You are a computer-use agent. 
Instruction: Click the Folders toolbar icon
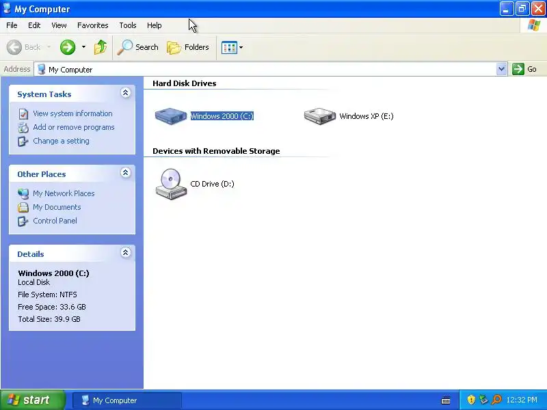(174, 47)
